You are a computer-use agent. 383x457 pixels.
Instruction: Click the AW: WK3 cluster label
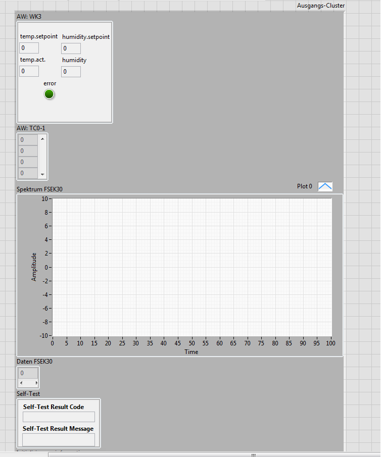click(x=29, y=17)
